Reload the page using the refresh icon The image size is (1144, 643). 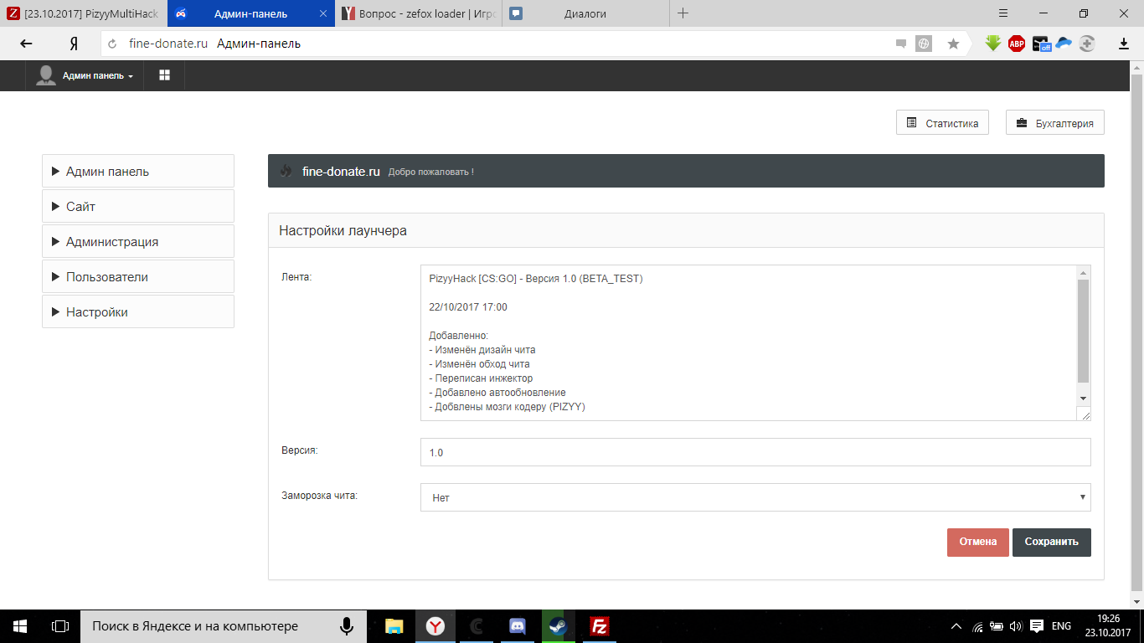112,44
